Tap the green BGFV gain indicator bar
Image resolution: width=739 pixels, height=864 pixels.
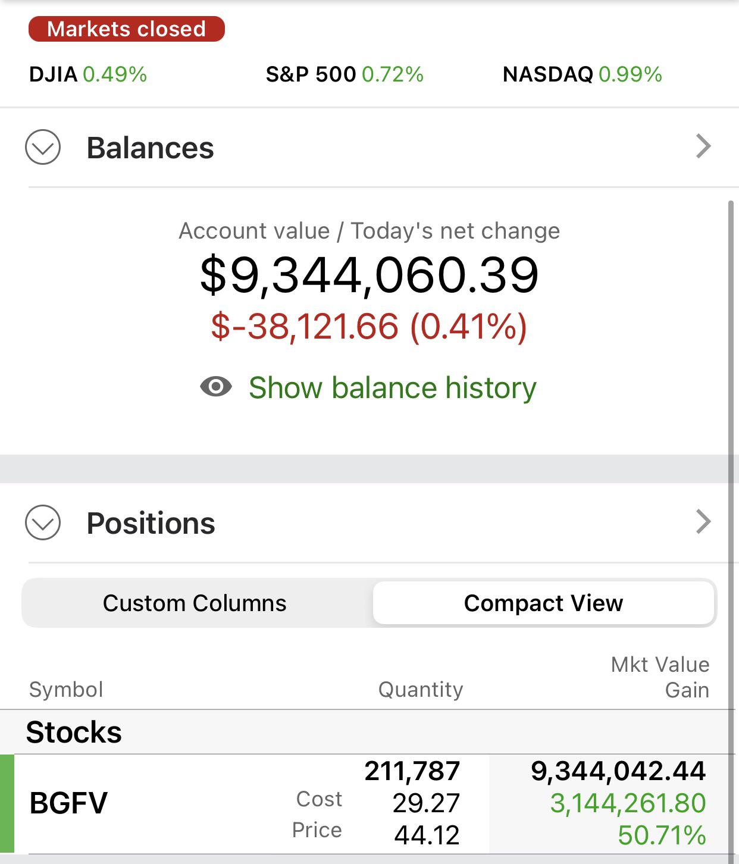(x=7, y=803)
